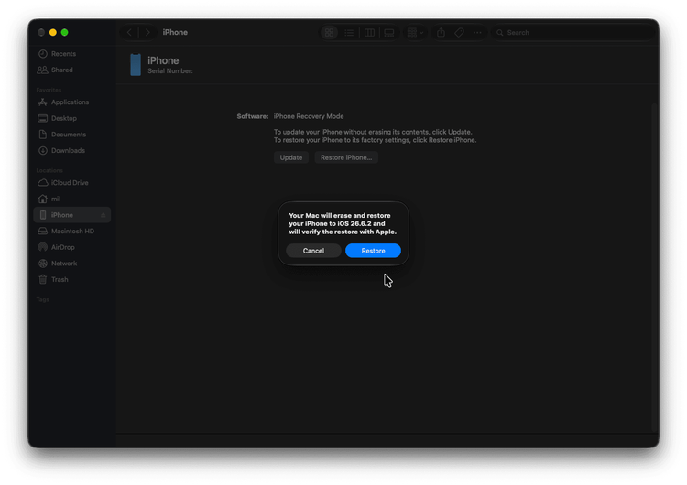Screen dimensions: 687x485
Task: Click the Search field
Action: click(x=574, y=32)
